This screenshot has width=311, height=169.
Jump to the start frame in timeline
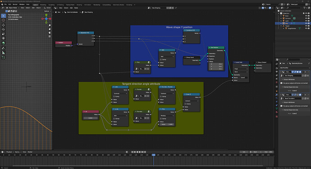pos(132,152)
